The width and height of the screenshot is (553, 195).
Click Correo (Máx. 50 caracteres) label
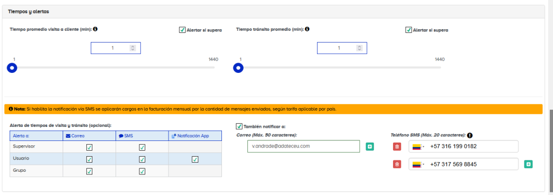click(267, 135)
